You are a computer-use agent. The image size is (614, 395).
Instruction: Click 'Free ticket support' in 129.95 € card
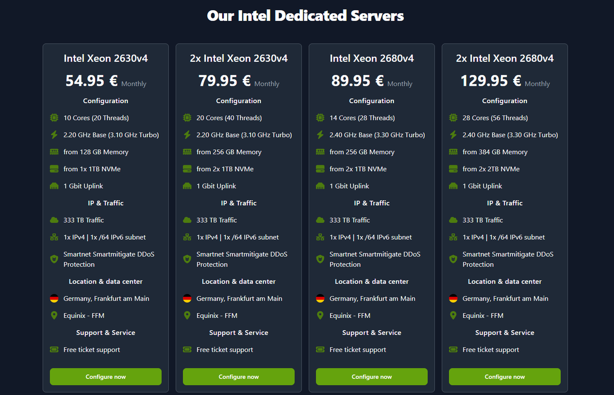pyautogui.click(x=491, y=350)
